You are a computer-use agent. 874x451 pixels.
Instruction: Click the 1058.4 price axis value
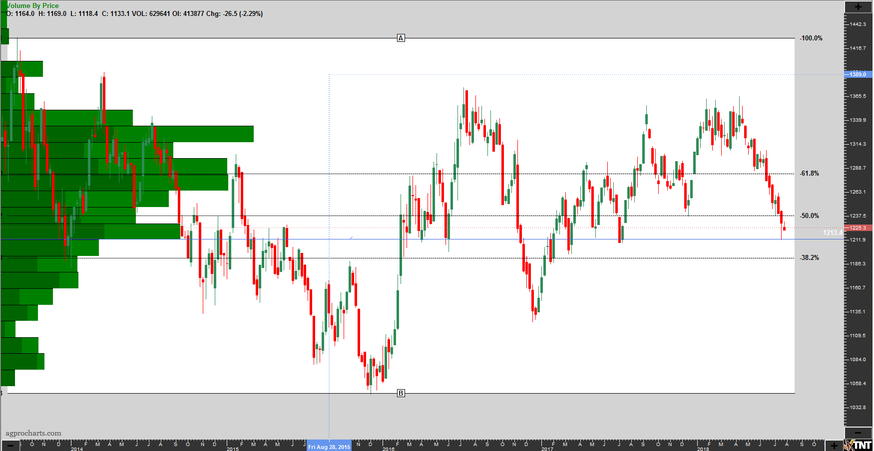pyautogui.click(x=858, y=384)
